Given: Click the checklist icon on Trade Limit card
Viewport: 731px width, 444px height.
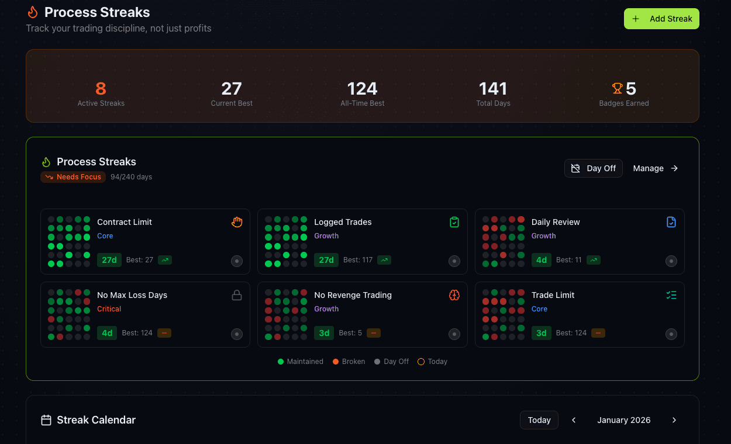Looking at the screenshot, I should (x=671, y=295).
